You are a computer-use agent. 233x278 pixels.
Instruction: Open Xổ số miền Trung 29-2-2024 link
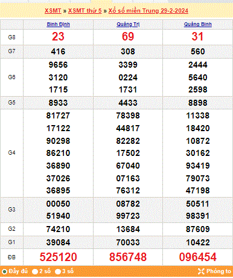click(x=148, y=11)
